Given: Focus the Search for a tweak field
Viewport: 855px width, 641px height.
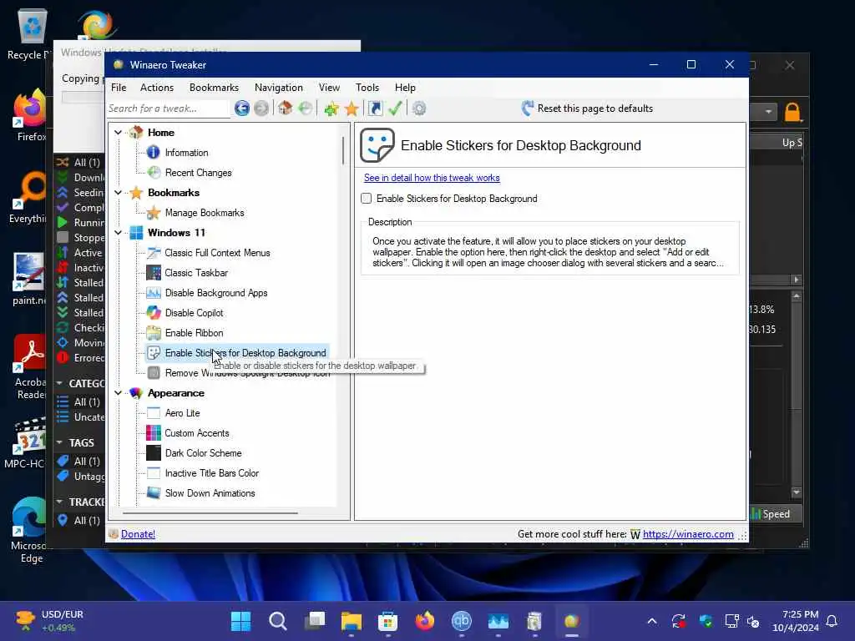Looking at the screenshot, I should pyautogui.click(x=167, y=109).
